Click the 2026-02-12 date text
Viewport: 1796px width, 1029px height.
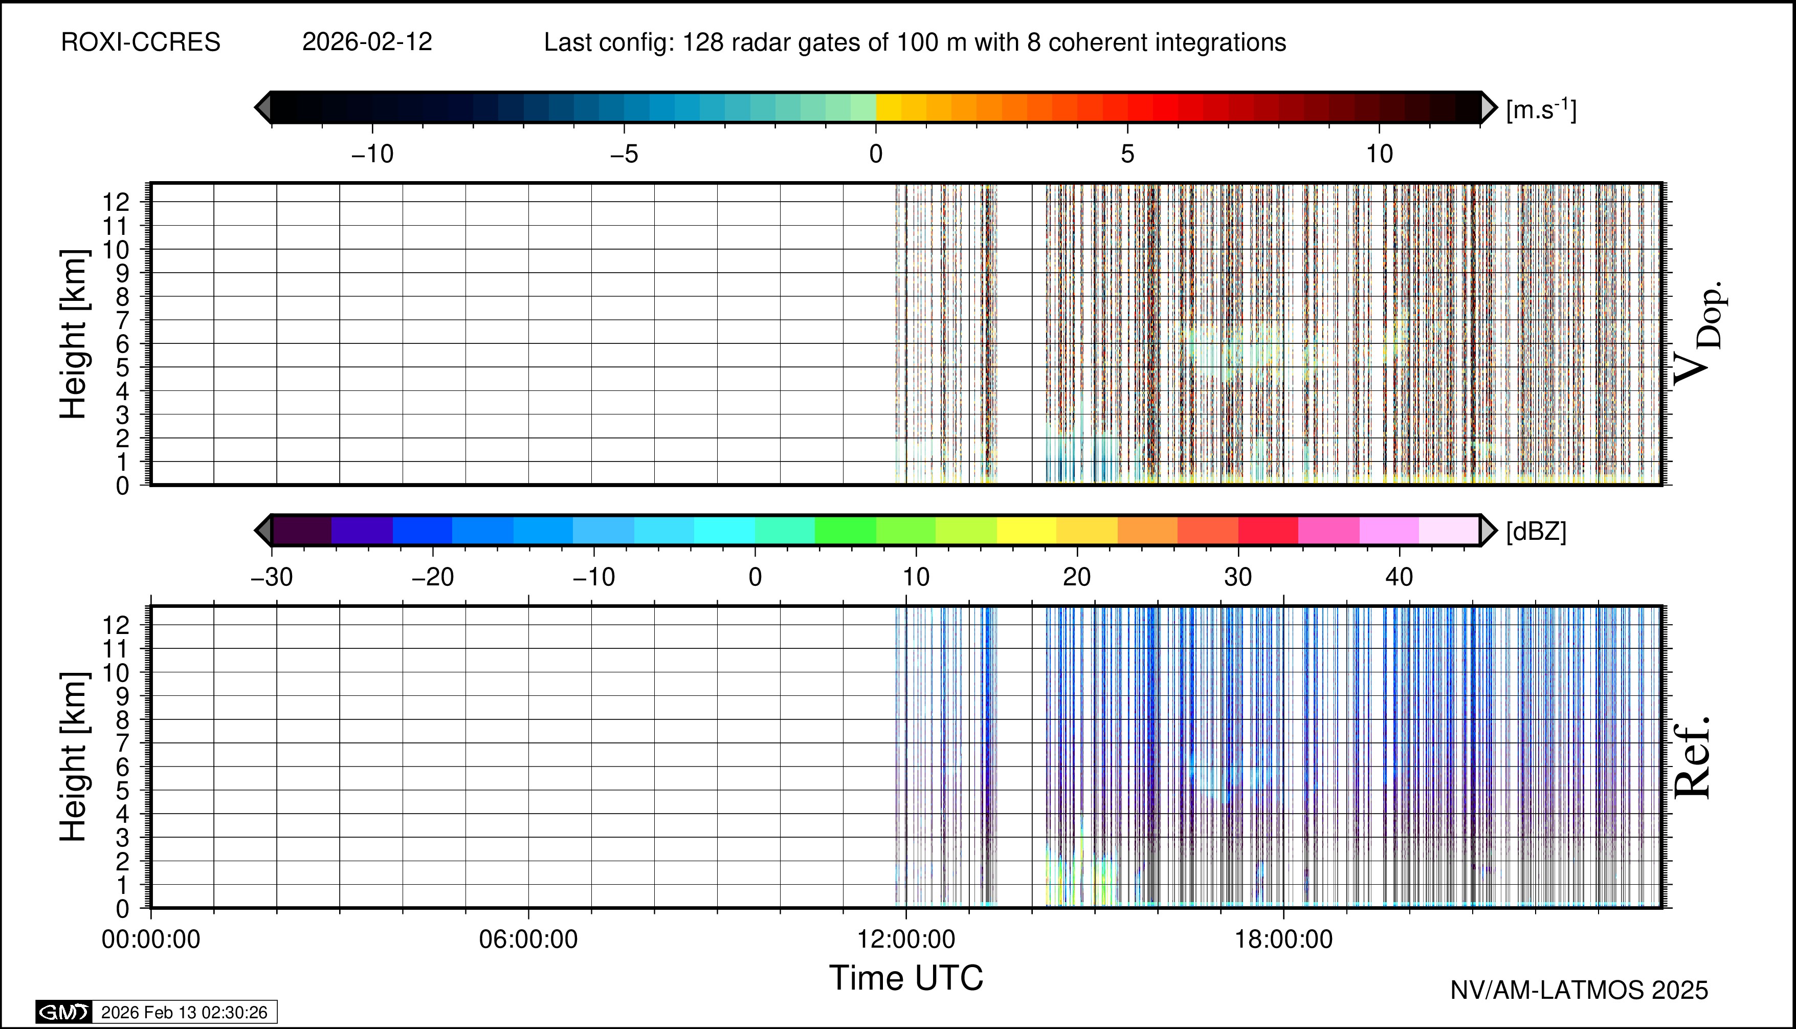[x=367, y=42]
